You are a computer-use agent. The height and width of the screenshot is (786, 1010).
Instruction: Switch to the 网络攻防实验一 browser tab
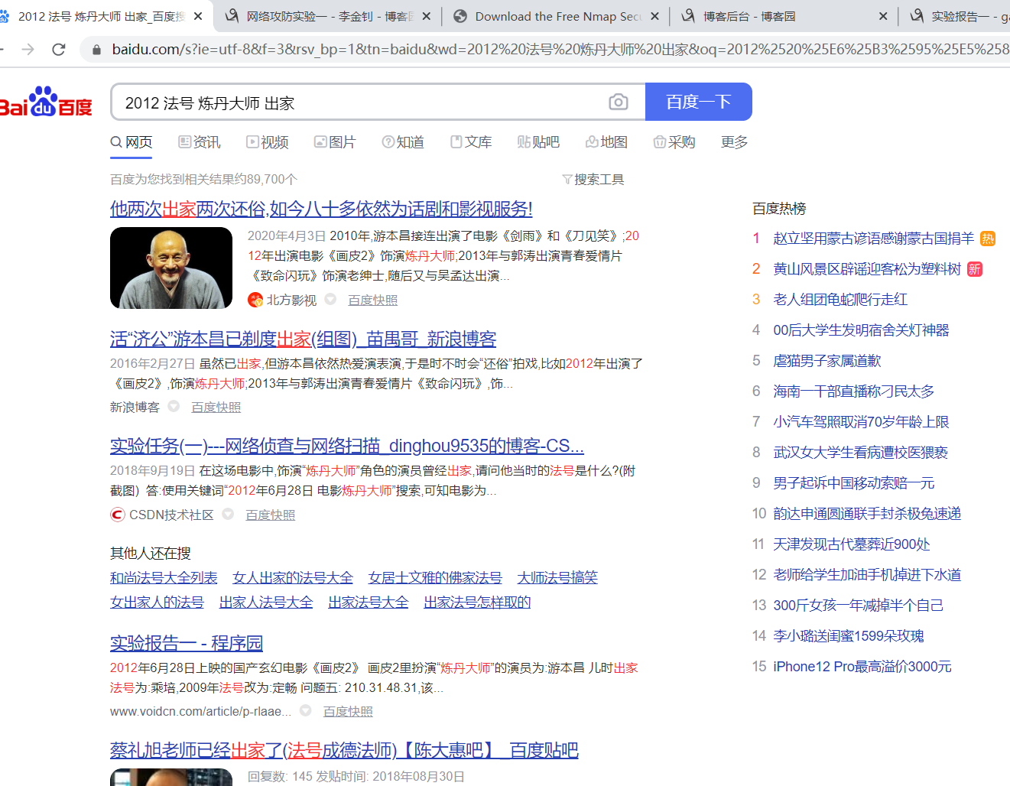(x=328, y=16)
